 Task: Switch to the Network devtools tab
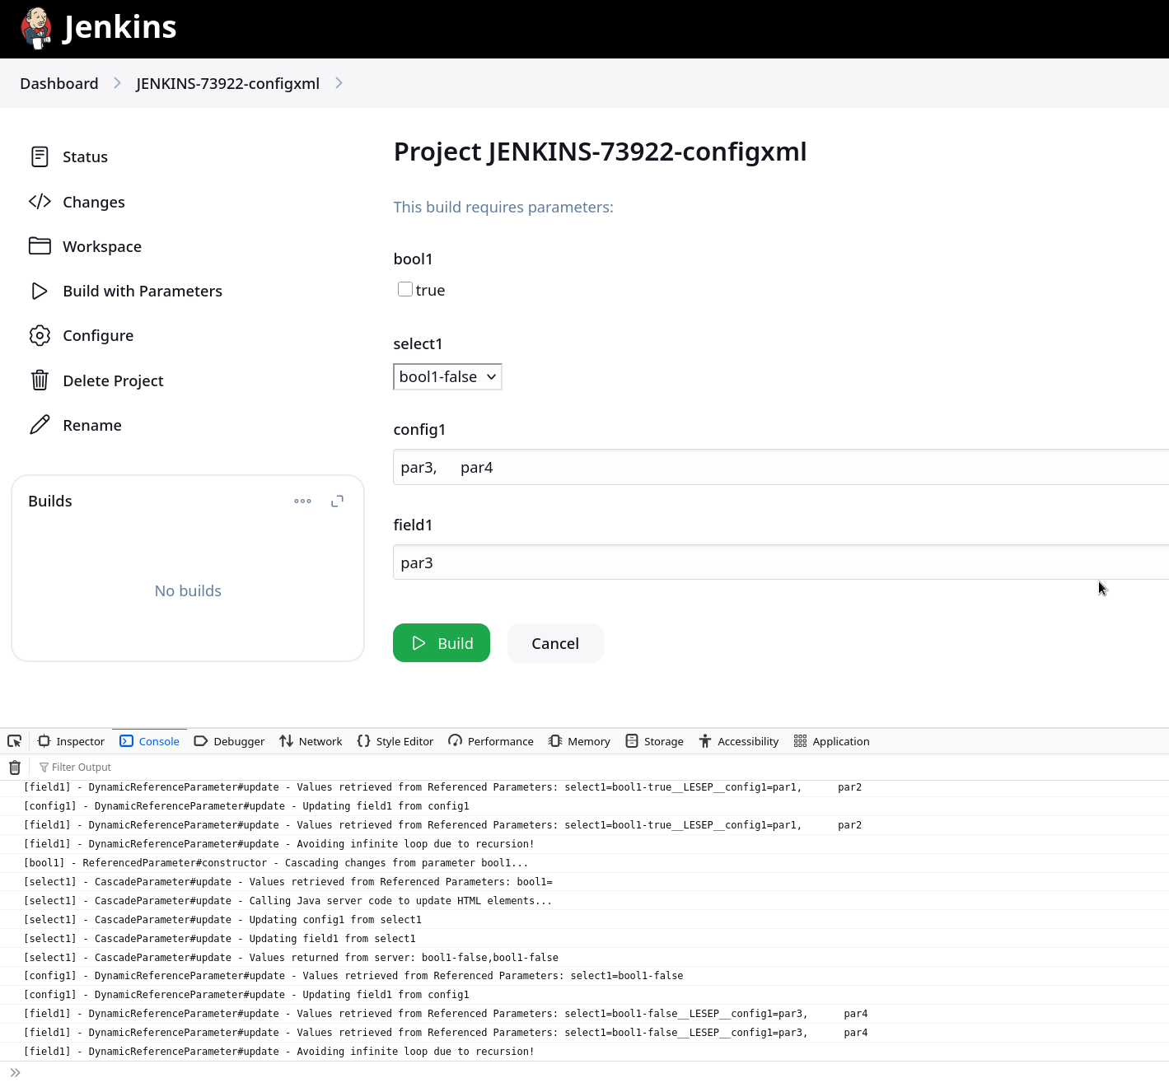click(x=311, y=741)
